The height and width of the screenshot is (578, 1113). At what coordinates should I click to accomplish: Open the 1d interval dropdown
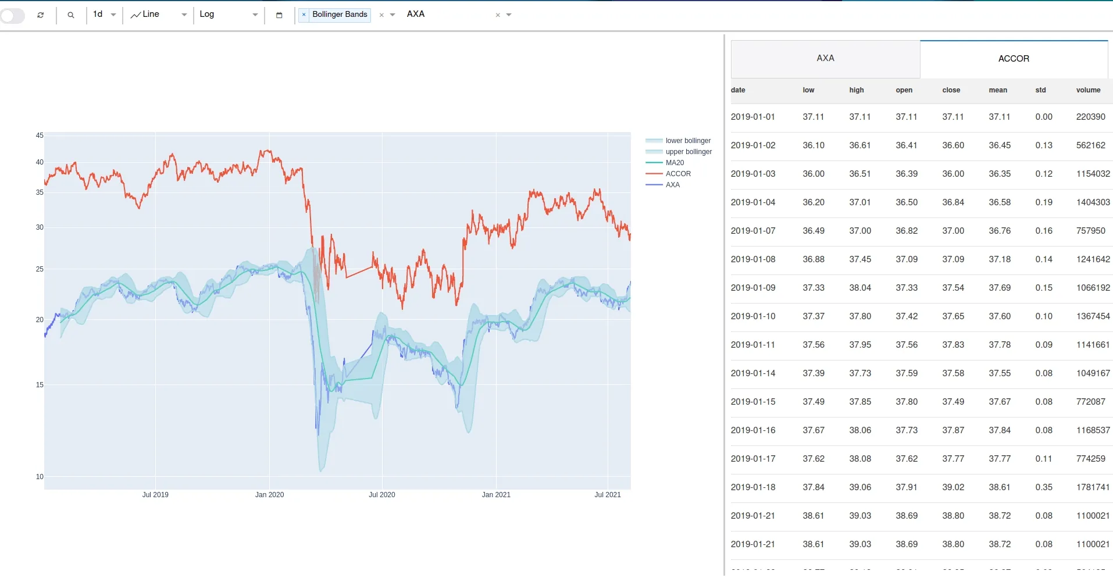[x=104, y=15]
